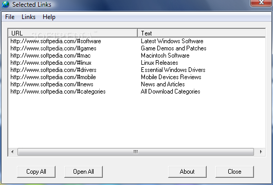The width and height of the screenshot is (273, 185).
Task: Select the #categories URL row
Action: coord(58,91)
